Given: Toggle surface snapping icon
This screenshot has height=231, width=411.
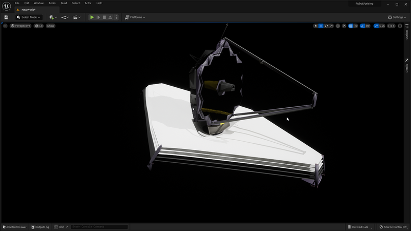Looking at the screenshot, I should tap(344, 26).
